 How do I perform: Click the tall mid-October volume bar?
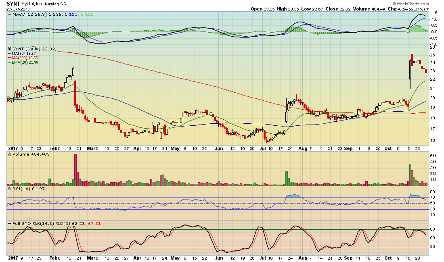pyautogui.click(x=410, y=175)
